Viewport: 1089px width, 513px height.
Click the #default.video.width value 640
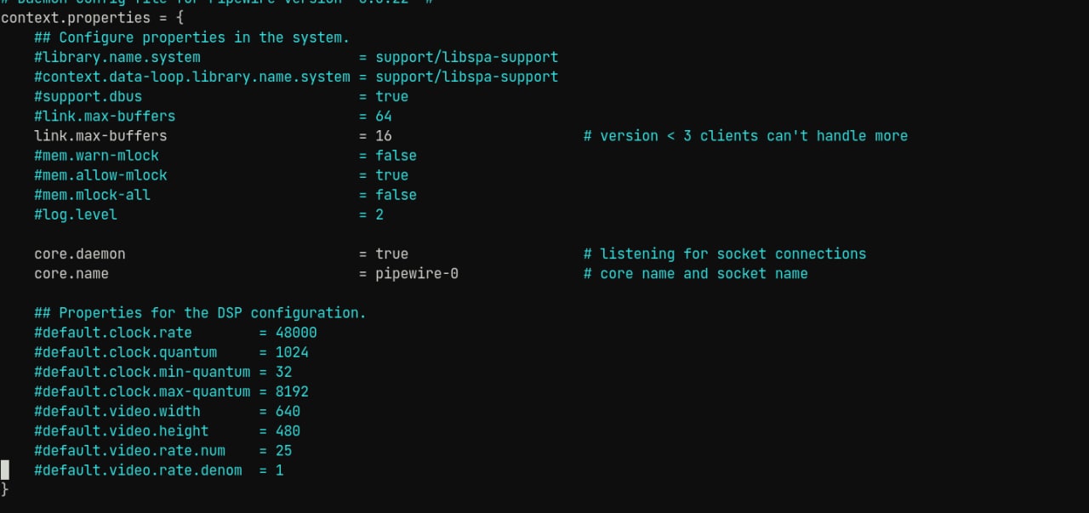coord(288,411)
